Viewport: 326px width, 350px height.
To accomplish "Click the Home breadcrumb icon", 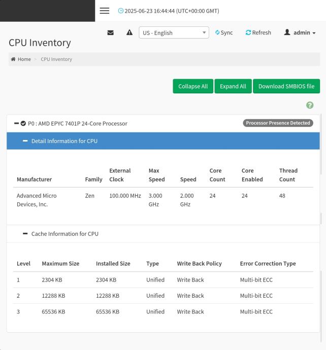I will (14, 59).
